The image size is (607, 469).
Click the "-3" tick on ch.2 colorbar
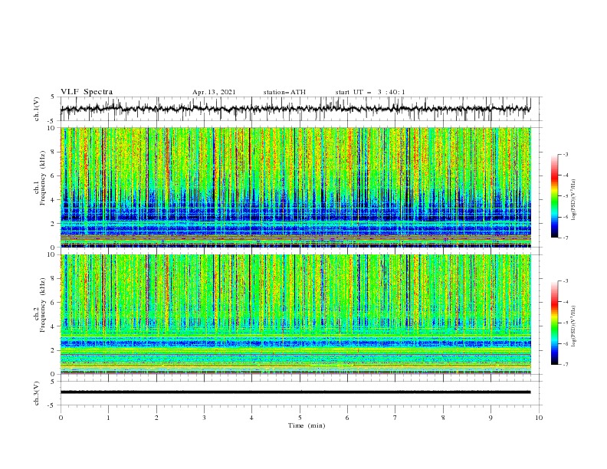click(x=565, y=281)
